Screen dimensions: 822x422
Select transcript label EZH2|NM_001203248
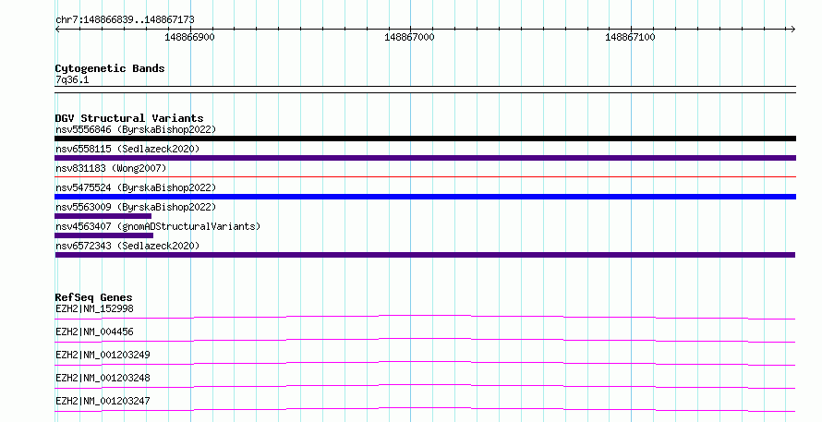pyautogui.click(x=103, y=378)
